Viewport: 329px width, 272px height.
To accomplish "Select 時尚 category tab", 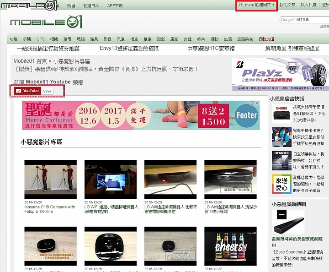I will (x=201, y=39).
